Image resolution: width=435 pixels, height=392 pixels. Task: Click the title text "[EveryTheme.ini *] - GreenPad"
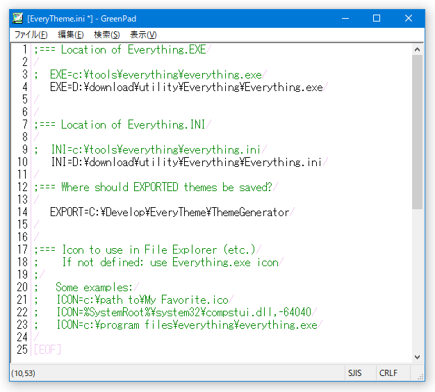(82, 19)
